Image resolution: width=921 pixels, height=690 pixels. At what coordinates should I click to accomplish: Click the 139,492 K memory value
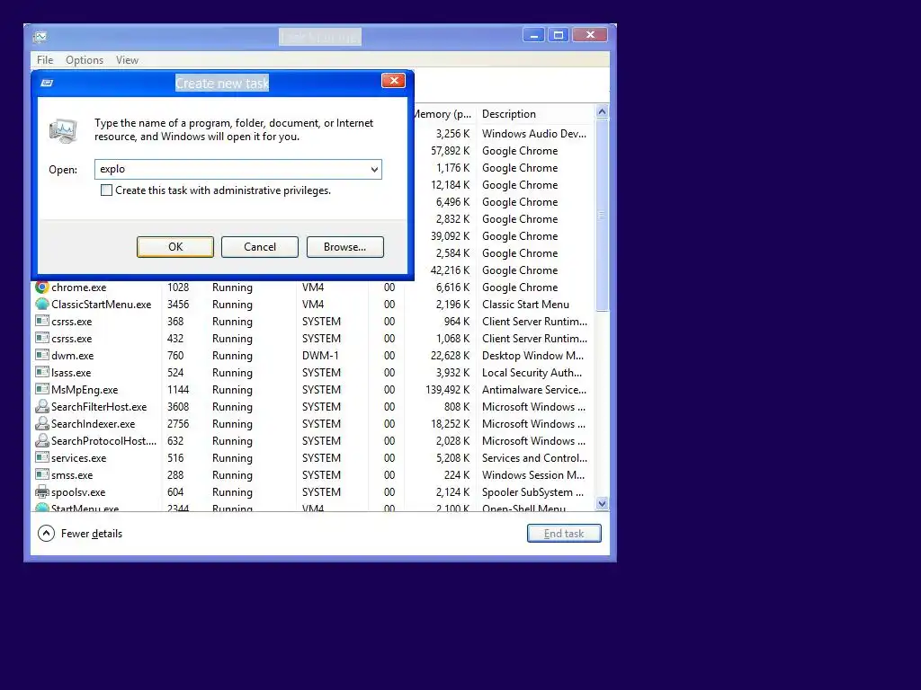(x=448, y=390)
